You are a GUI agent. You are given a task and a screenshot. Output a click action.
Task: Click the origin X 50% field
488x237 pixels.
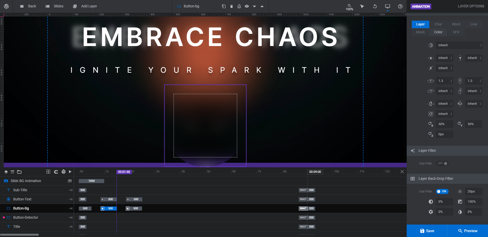tap(444, 124)
